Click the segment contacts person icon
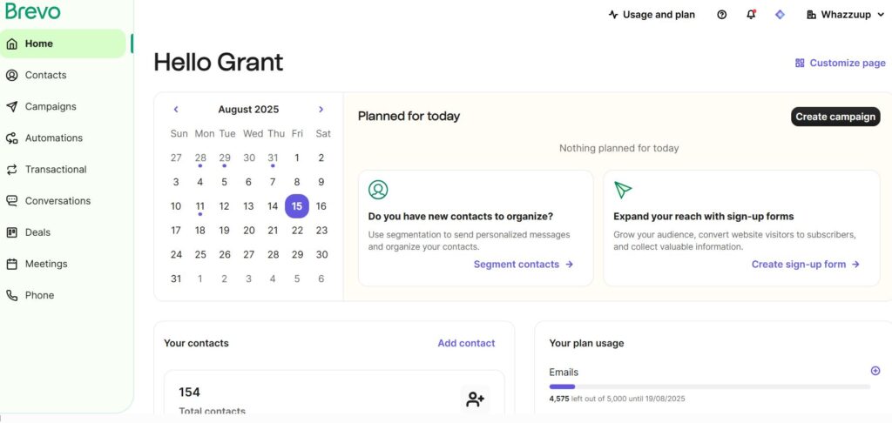Viewport: 892px width, 423px height. click(378, 190)
